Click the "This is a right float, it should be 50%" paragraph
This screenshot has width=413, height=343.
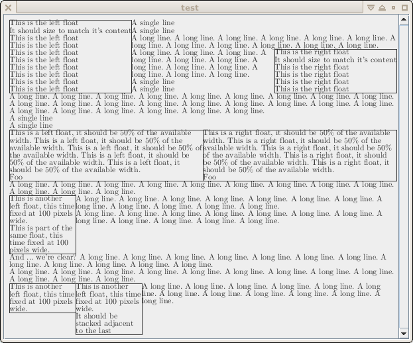tap(298, 152)
